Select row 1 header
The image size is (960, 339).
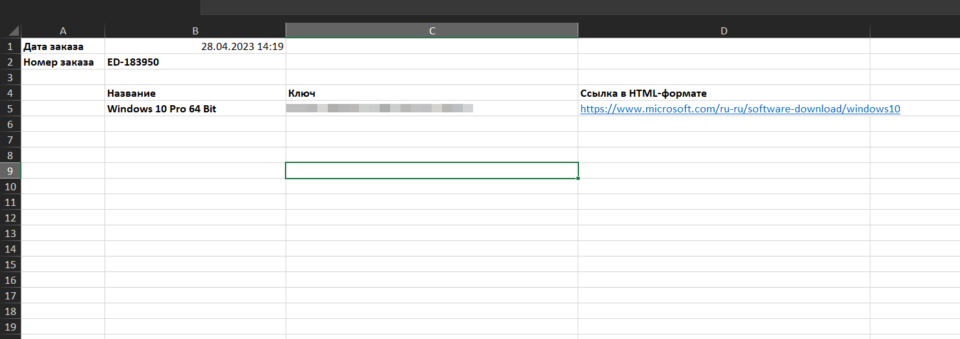coord(10,47)
